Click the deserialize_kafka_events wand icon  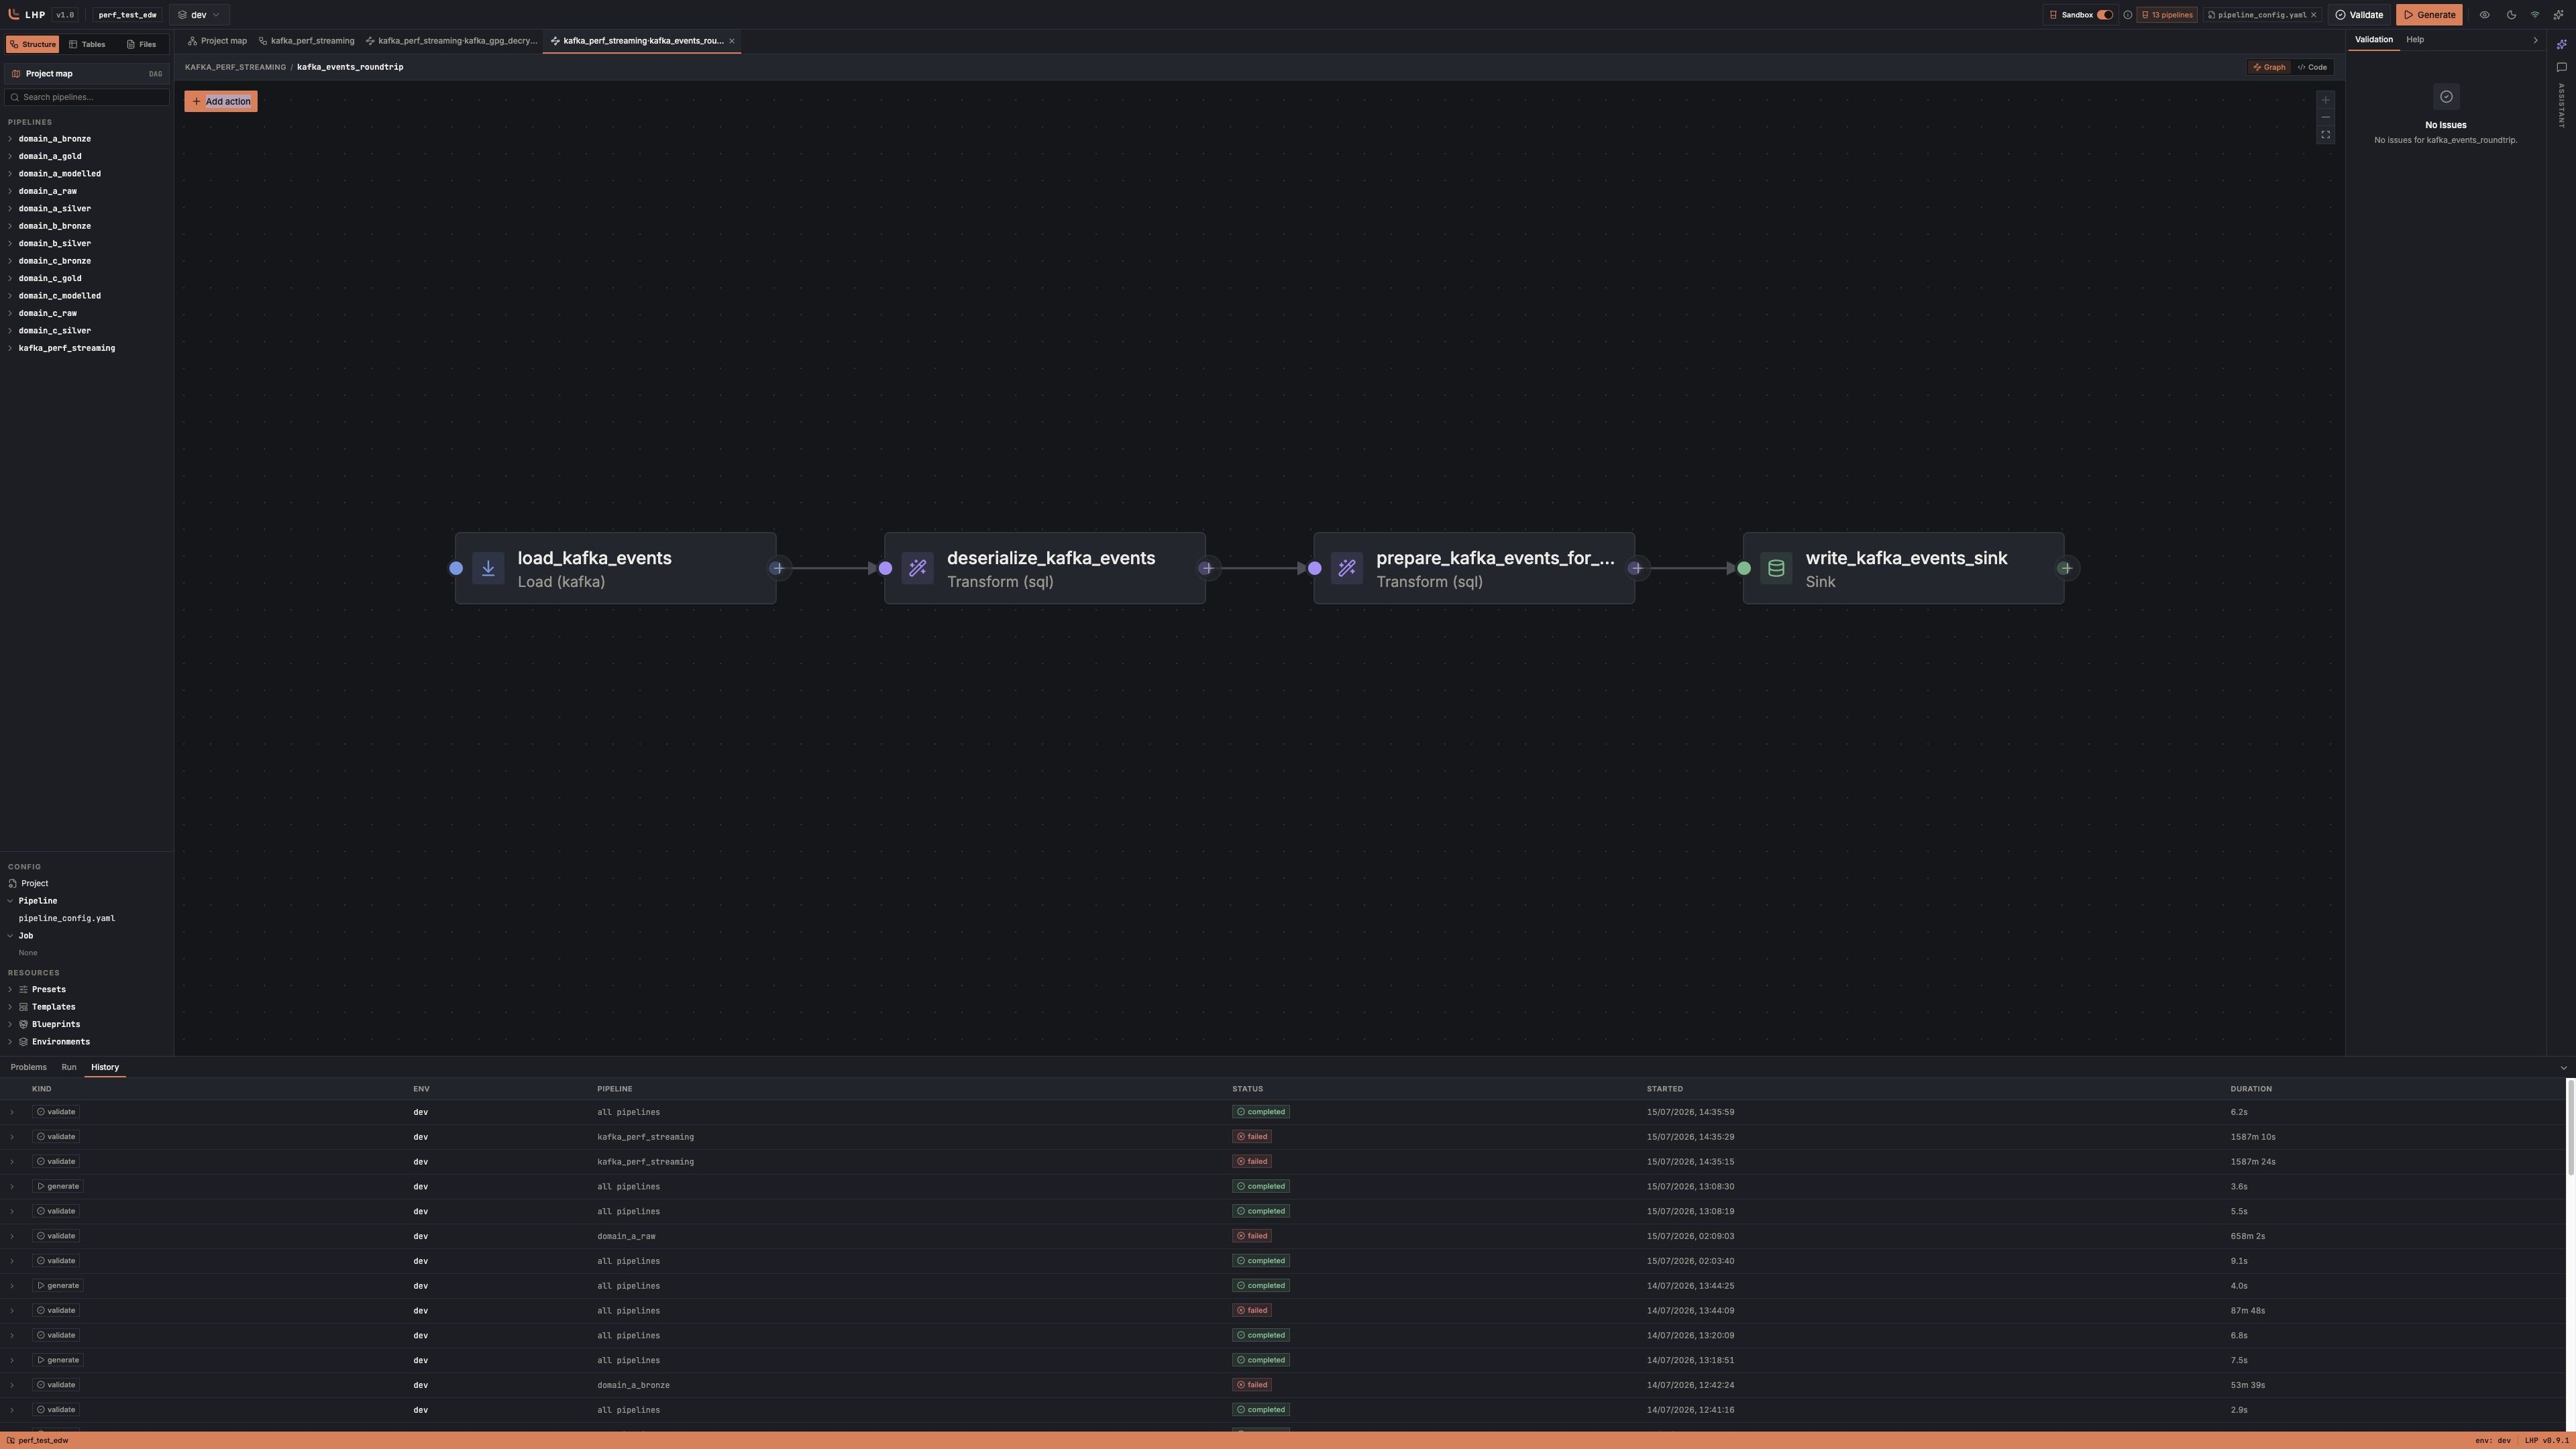(x=917, y=568)
